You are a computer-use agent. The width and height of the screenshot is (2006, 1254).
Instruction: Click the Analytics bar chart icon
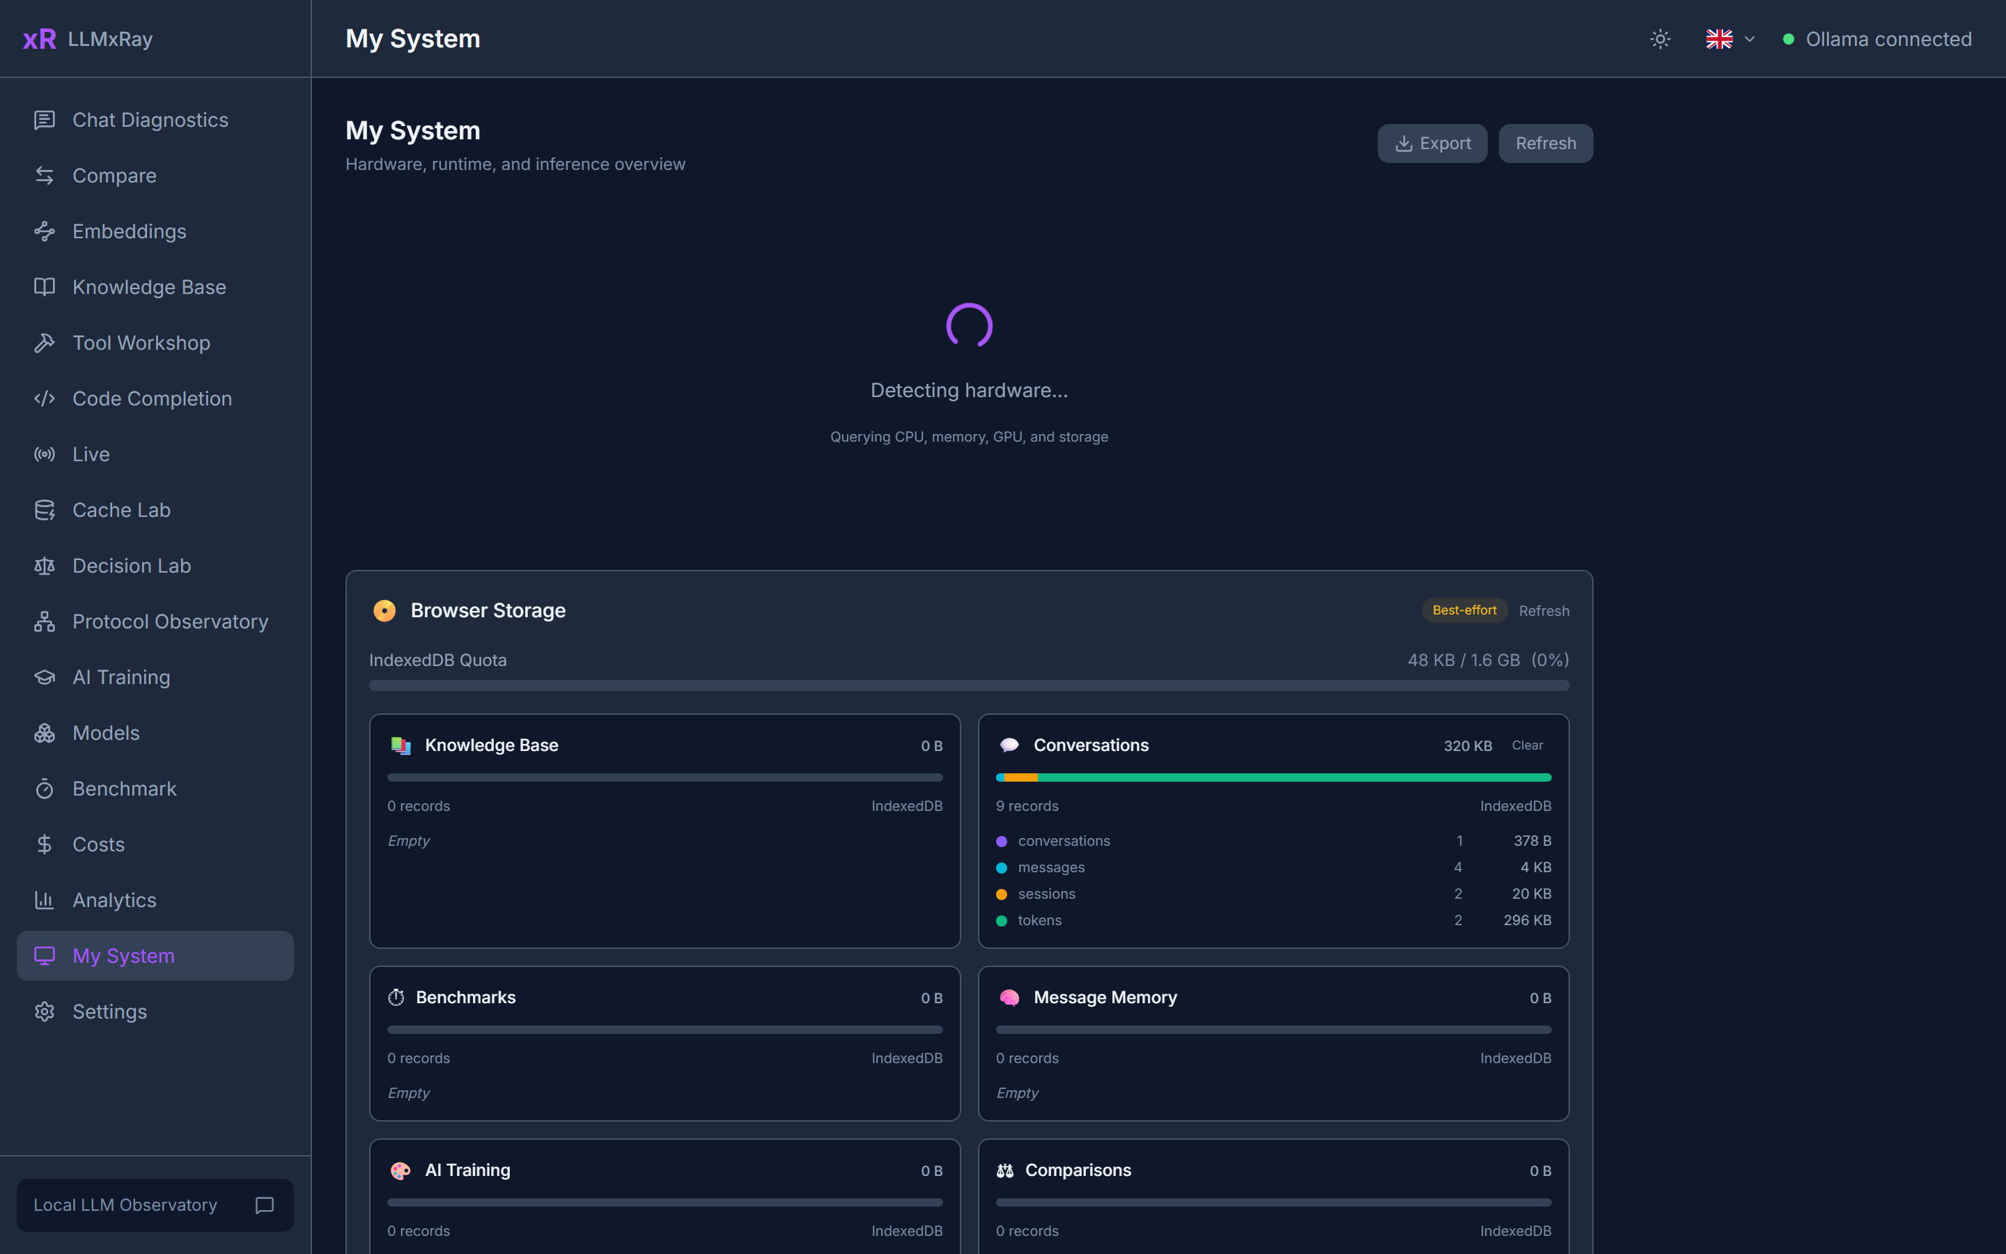[45, 900]
